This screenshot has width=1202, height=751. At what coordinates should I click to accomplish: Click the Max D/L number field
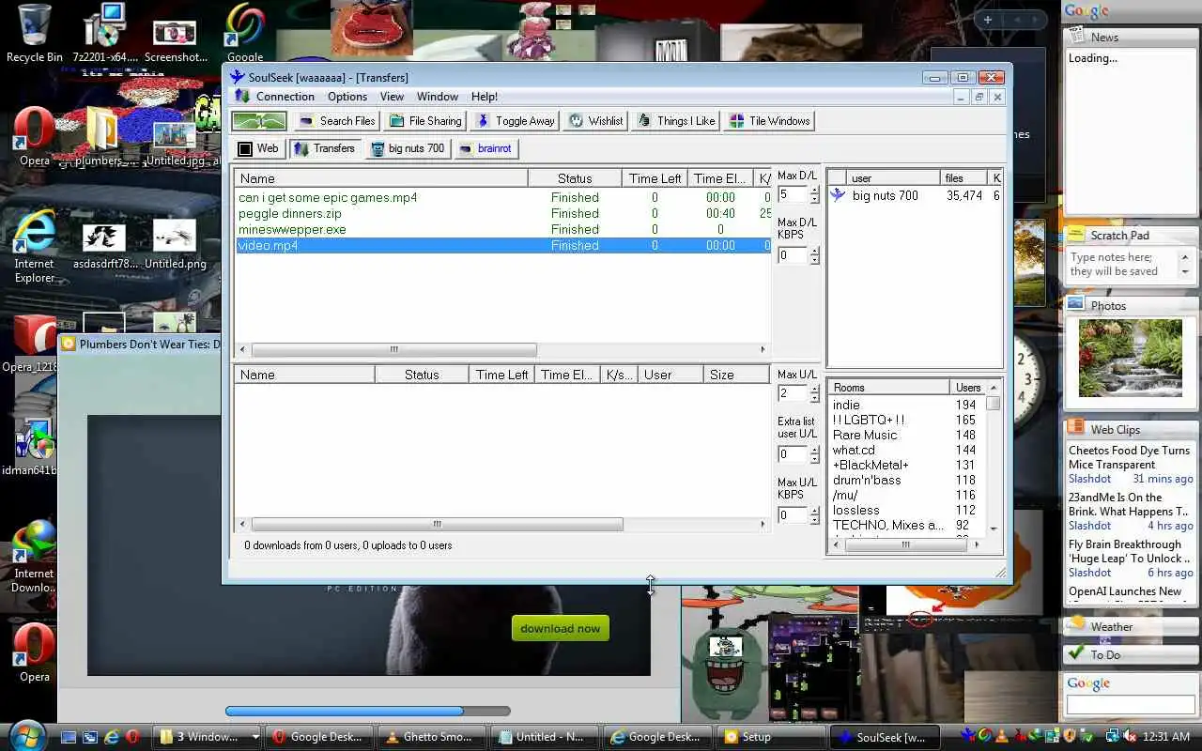793,195
